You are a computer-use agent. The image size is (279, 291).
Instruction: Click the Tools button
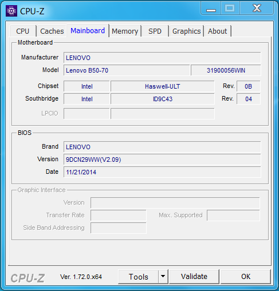[139, 277]
